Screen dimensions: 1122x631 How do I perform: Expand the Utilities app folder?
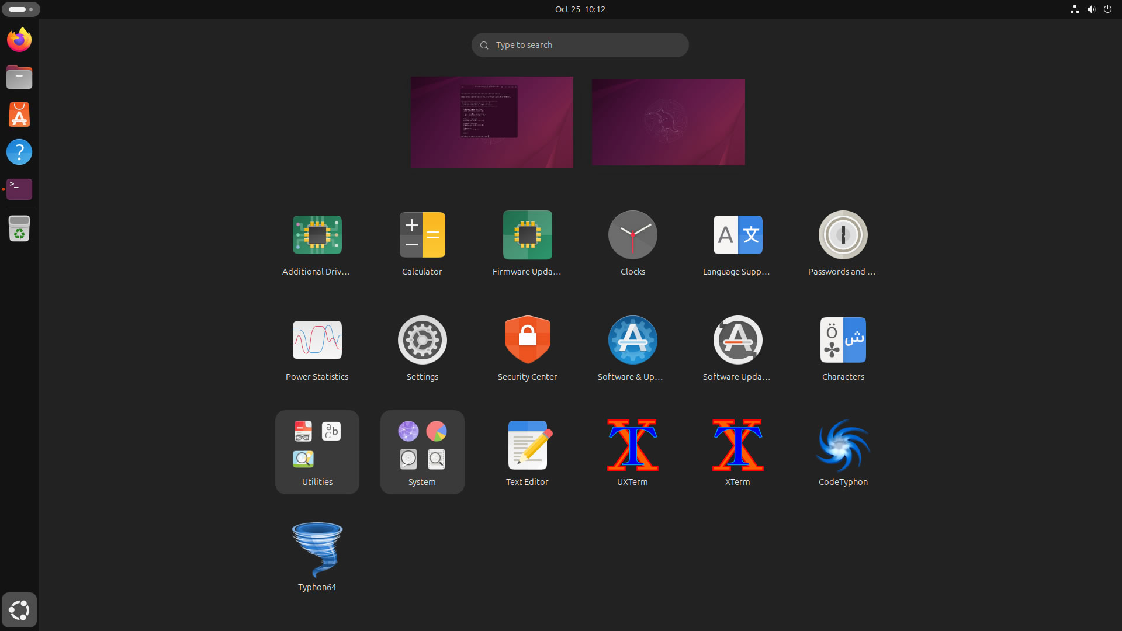[x=317, y=452]
